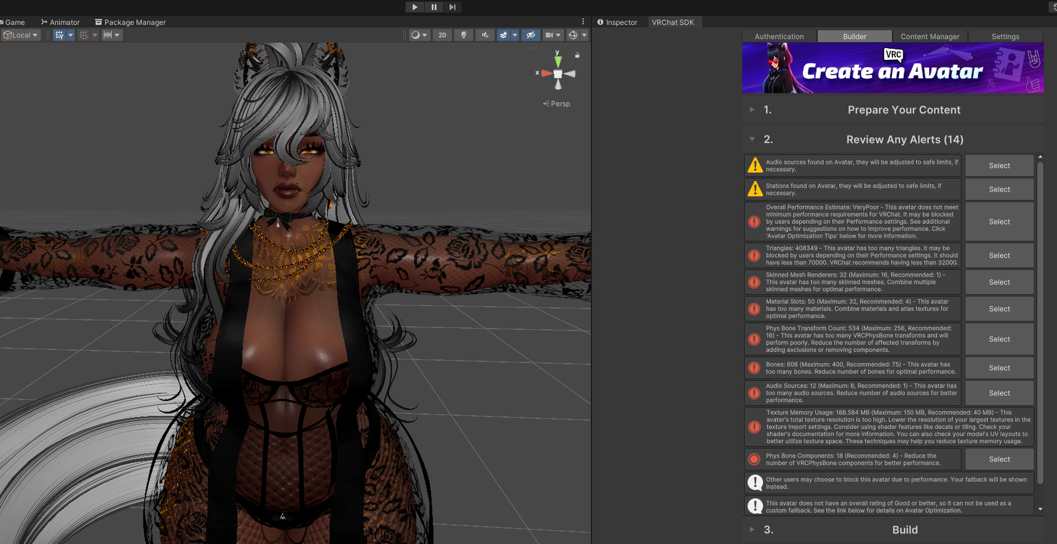Click the green Y axis cone of the scene gizmo
1057x544 pixels.
[x=558, y=61]
